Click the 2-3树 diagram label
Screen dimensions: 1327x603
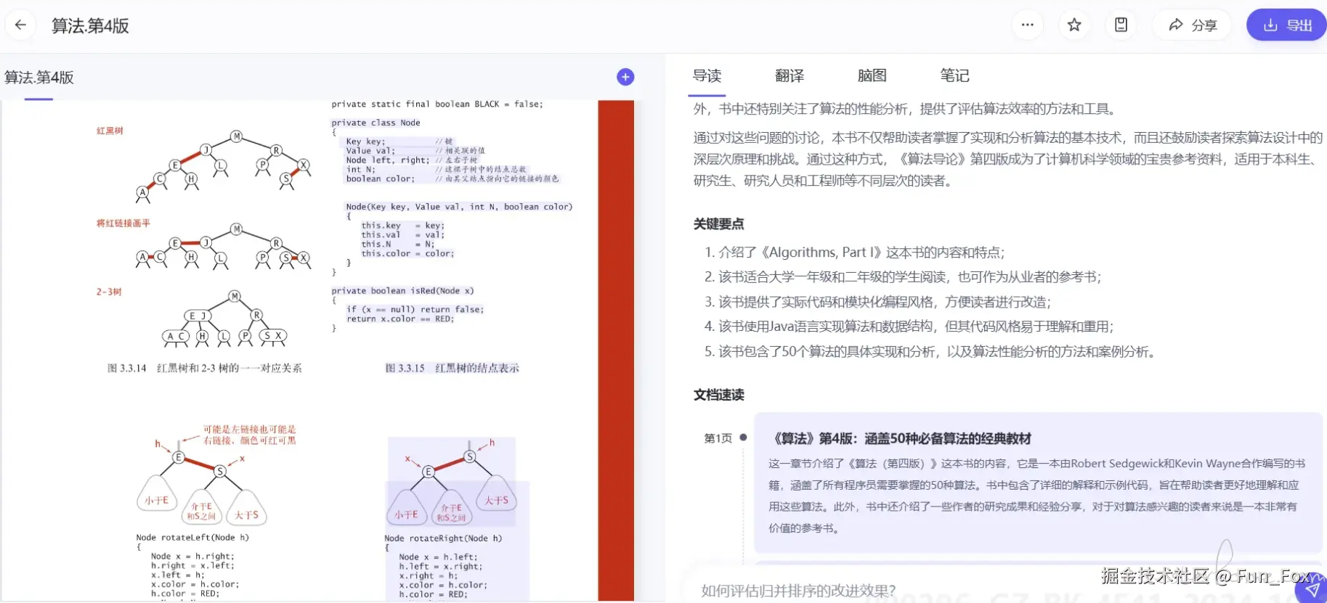pos(109,292)
